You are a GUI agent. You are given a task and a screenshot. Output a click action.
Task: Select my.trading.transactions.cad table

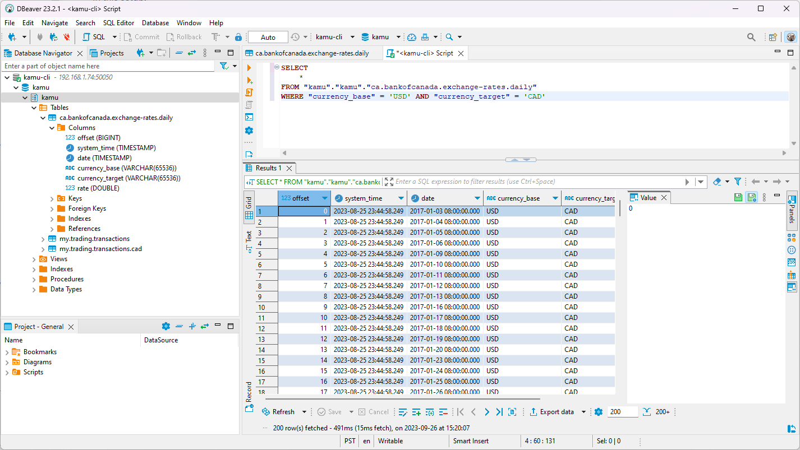[x=100, y=249]
